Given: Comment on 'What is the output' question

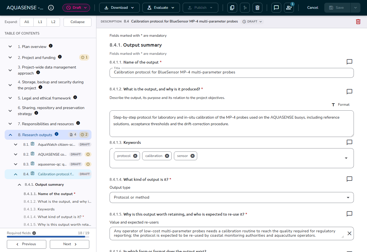Looking at the screenshot, I should 349,91.
